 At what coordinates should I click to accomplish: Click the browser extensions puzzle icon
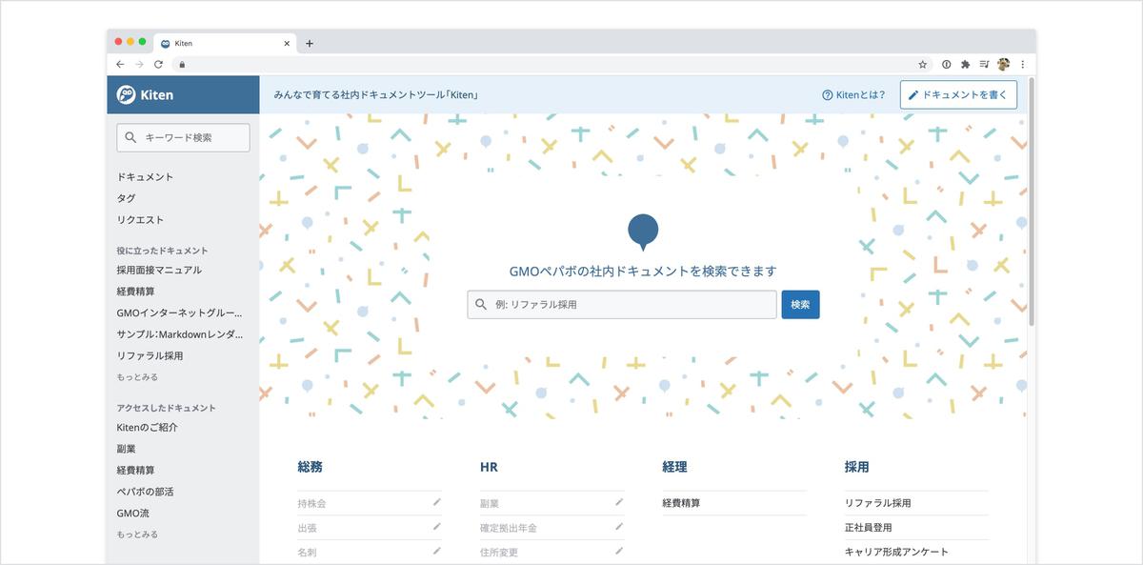coord(964,64)
